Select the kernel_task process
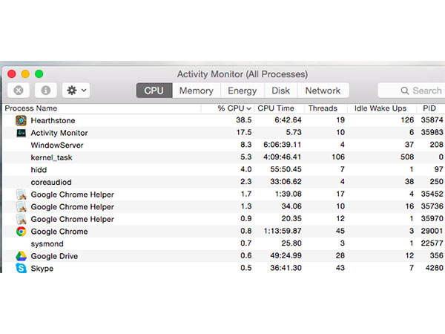The height and width of the screenshot is (334, 445). 51,157
